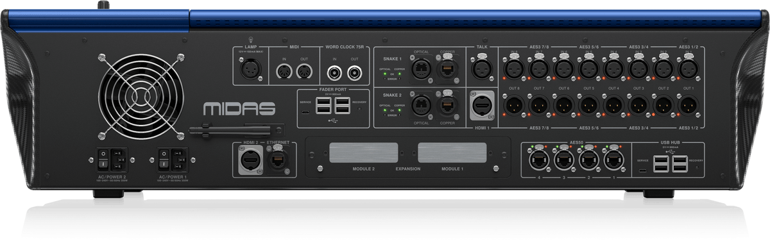Click the AES3 IN 1 XLR socket
Screen dimensions: 770x241
(x=688, y=68)
